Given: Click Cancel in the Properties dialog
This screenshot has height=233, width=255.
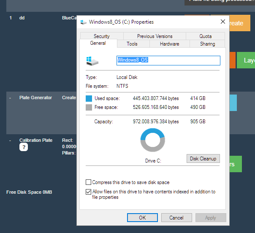Looking at the screenshot, I should [176, 217].
